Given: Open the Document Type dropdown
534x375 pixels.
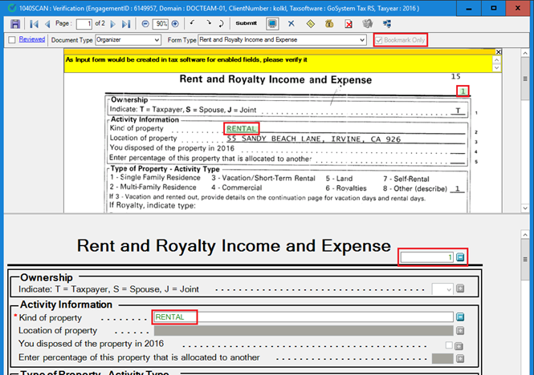Looking at the screenshot, I should click(157, 39).
